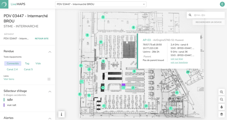Click the Voir liens link

pos(9,79)
